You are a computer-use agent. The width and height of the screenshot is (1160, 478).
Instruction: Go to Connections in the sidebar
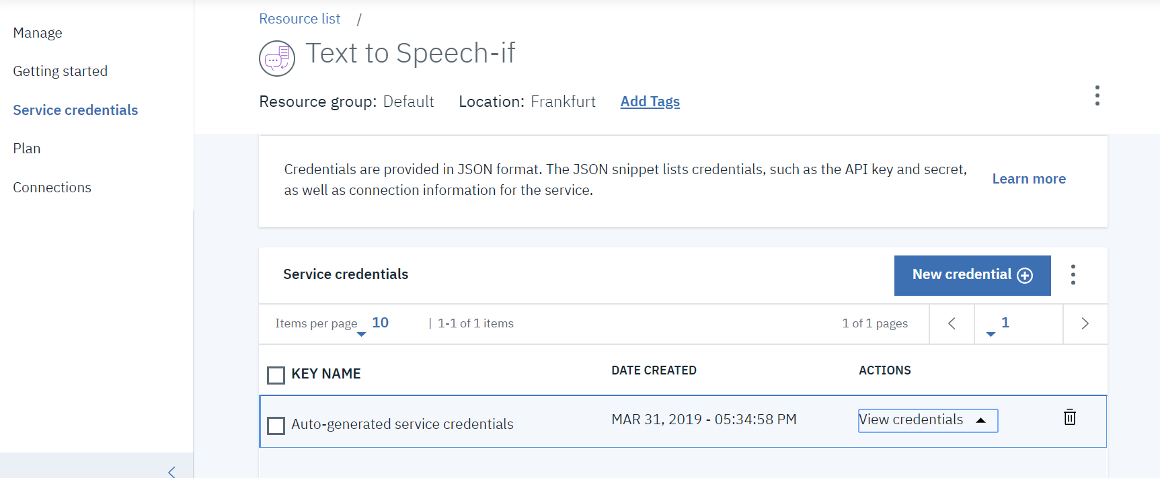[52, 188]
